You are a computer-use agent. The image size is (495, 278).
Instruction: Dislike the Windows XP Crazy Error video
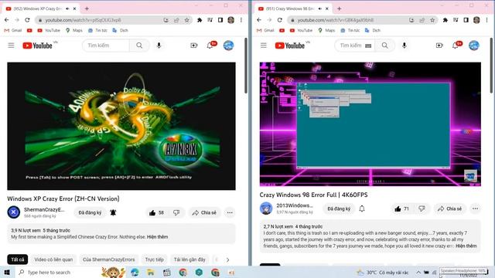click(x=176, y=213)
